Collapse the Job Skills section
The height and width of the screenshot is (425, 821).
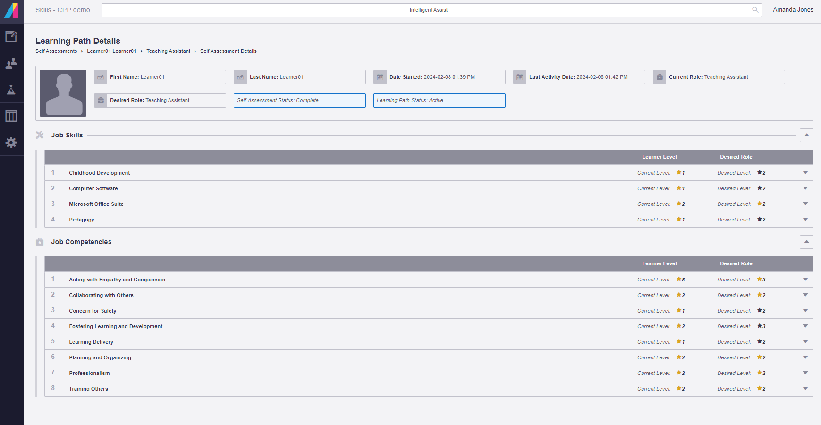[x=806, y=135]
